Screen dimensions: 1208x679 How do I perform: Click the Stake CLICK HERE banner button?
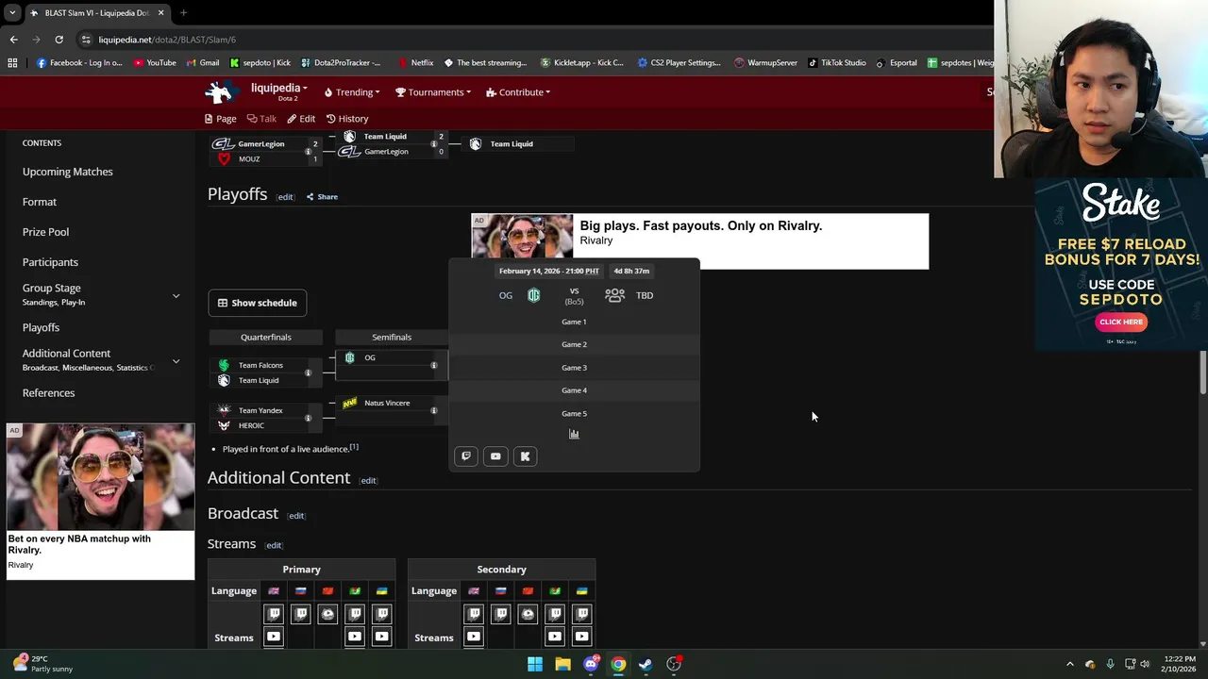[x=1121, y=322]
